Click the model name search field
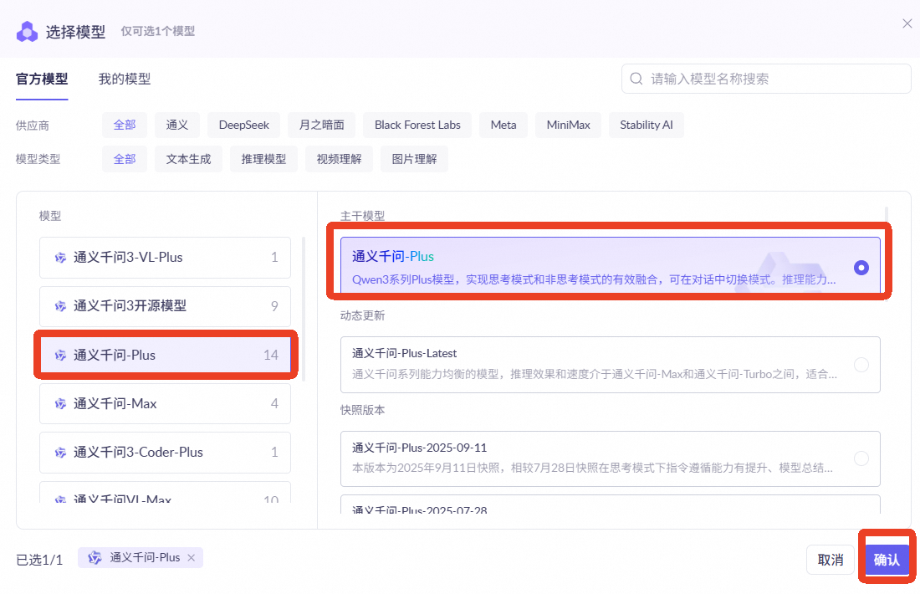 point(765,79)
